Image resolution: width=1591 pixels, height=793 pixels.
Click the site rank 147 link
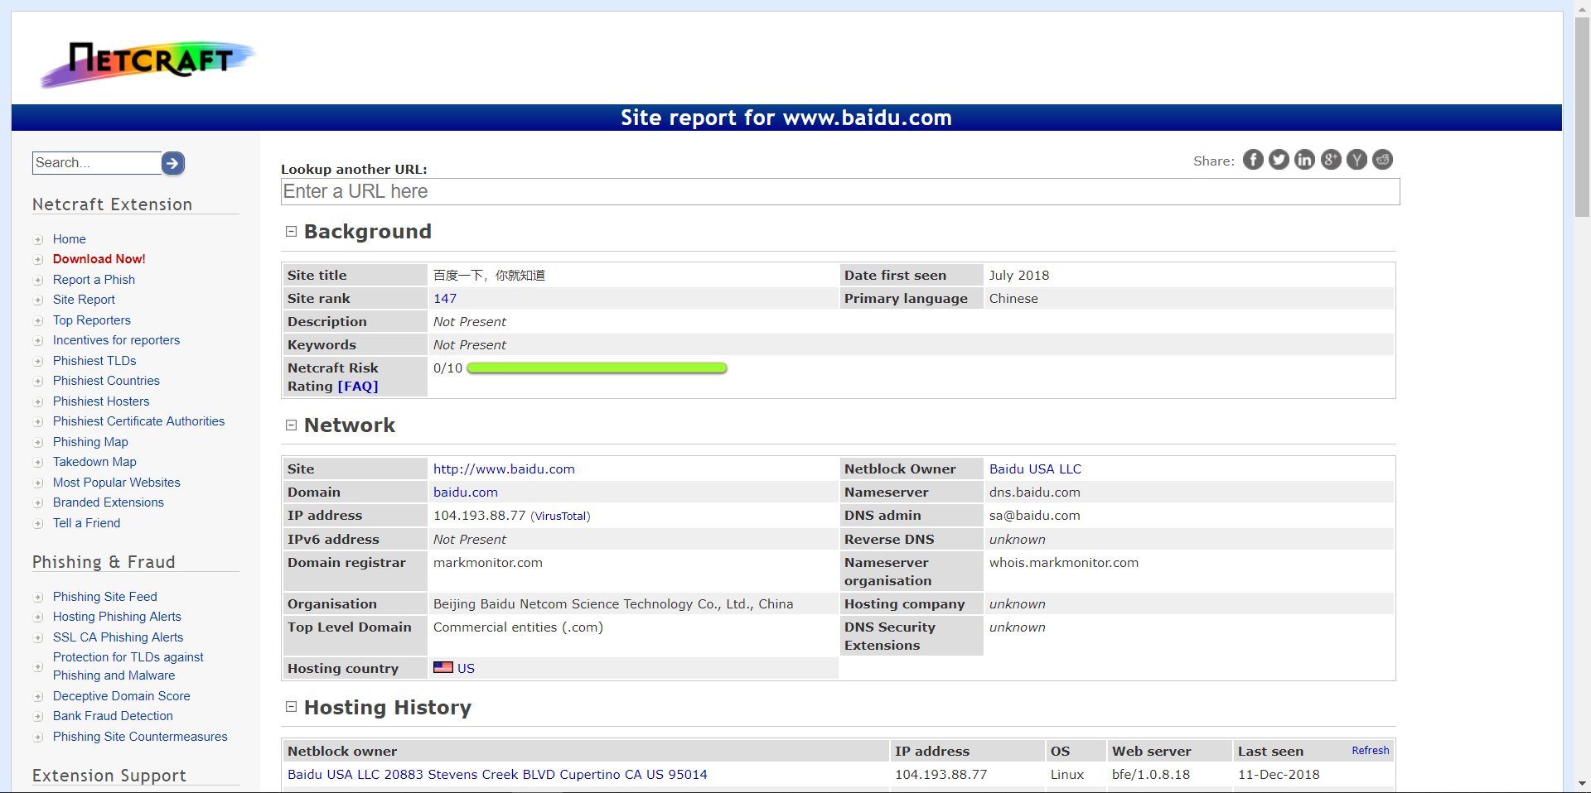click(445, 299)
